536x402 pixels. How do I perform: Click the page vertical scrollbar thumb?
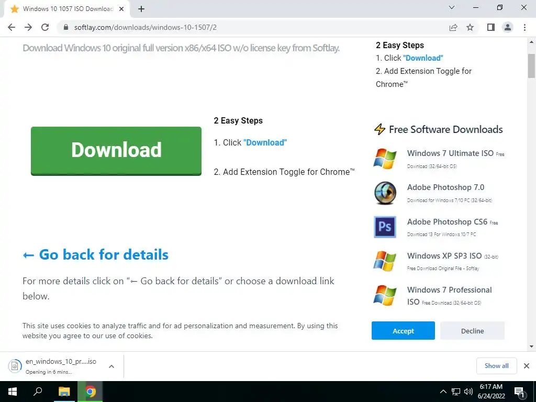click(531, 66)
